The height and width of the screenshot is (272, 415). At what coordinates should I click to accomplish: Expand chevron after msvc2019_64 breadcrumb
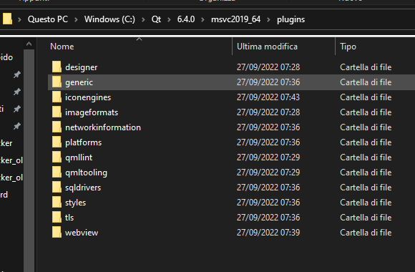pyautogui.click(x=268, y=19)
